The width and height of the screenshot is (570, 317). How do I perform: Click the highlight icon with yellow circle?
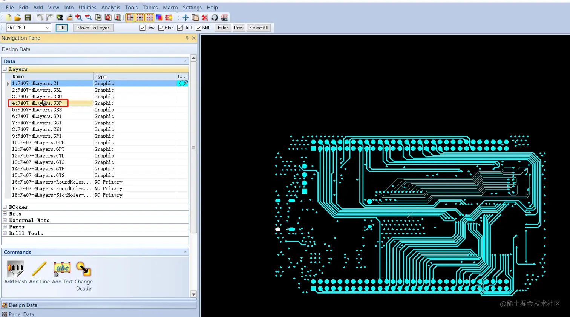(x=169, y=17)
